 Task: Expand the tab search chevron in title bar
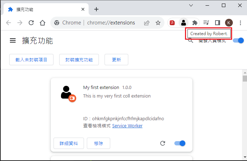tap(191, 5)
